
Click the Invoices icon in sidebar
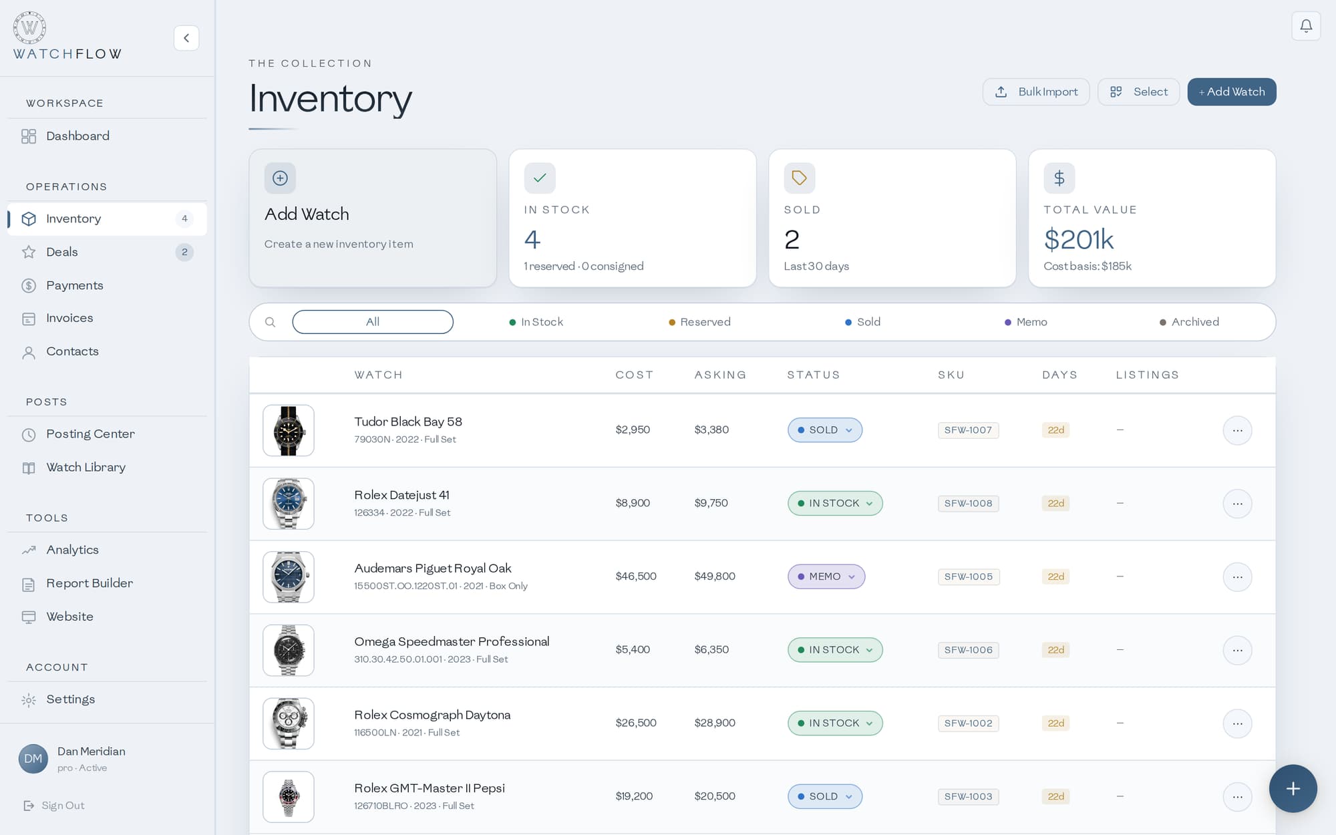(x=29, y=319)
